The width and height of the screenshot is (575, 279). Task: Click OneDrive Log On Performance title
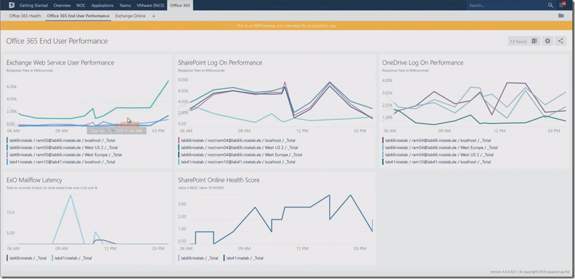(x=422, y=62)
